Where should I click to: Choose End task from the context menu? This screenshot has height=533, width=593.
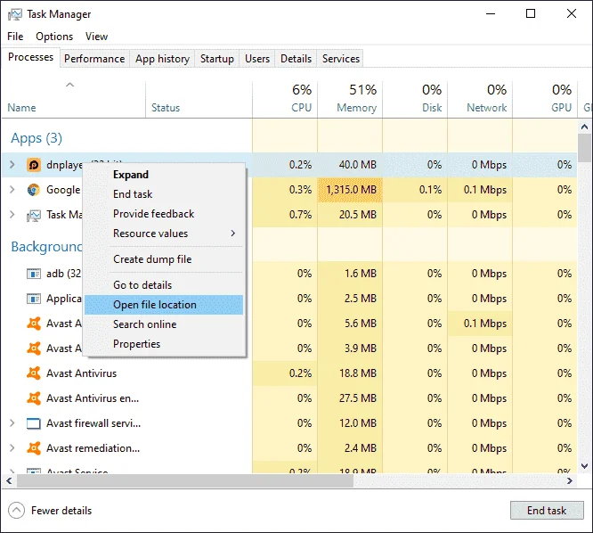pyautogui.click(x=164, y=194)
